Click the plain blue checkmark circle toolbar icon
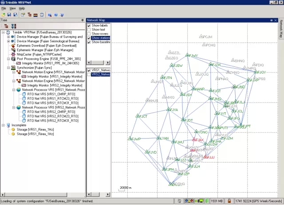Image resolution: width=284 pixels, height=205 pixels. (x=56, y=15)
